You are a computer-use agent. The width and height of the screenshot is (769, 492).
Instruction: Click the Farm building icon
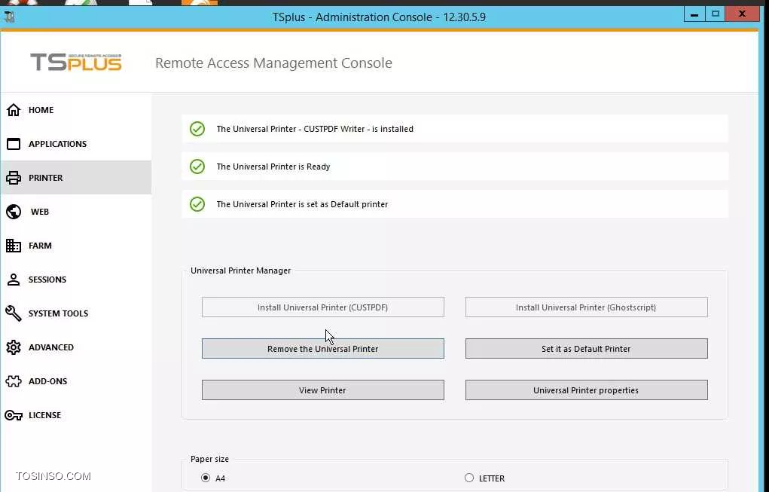click(14, 246)
